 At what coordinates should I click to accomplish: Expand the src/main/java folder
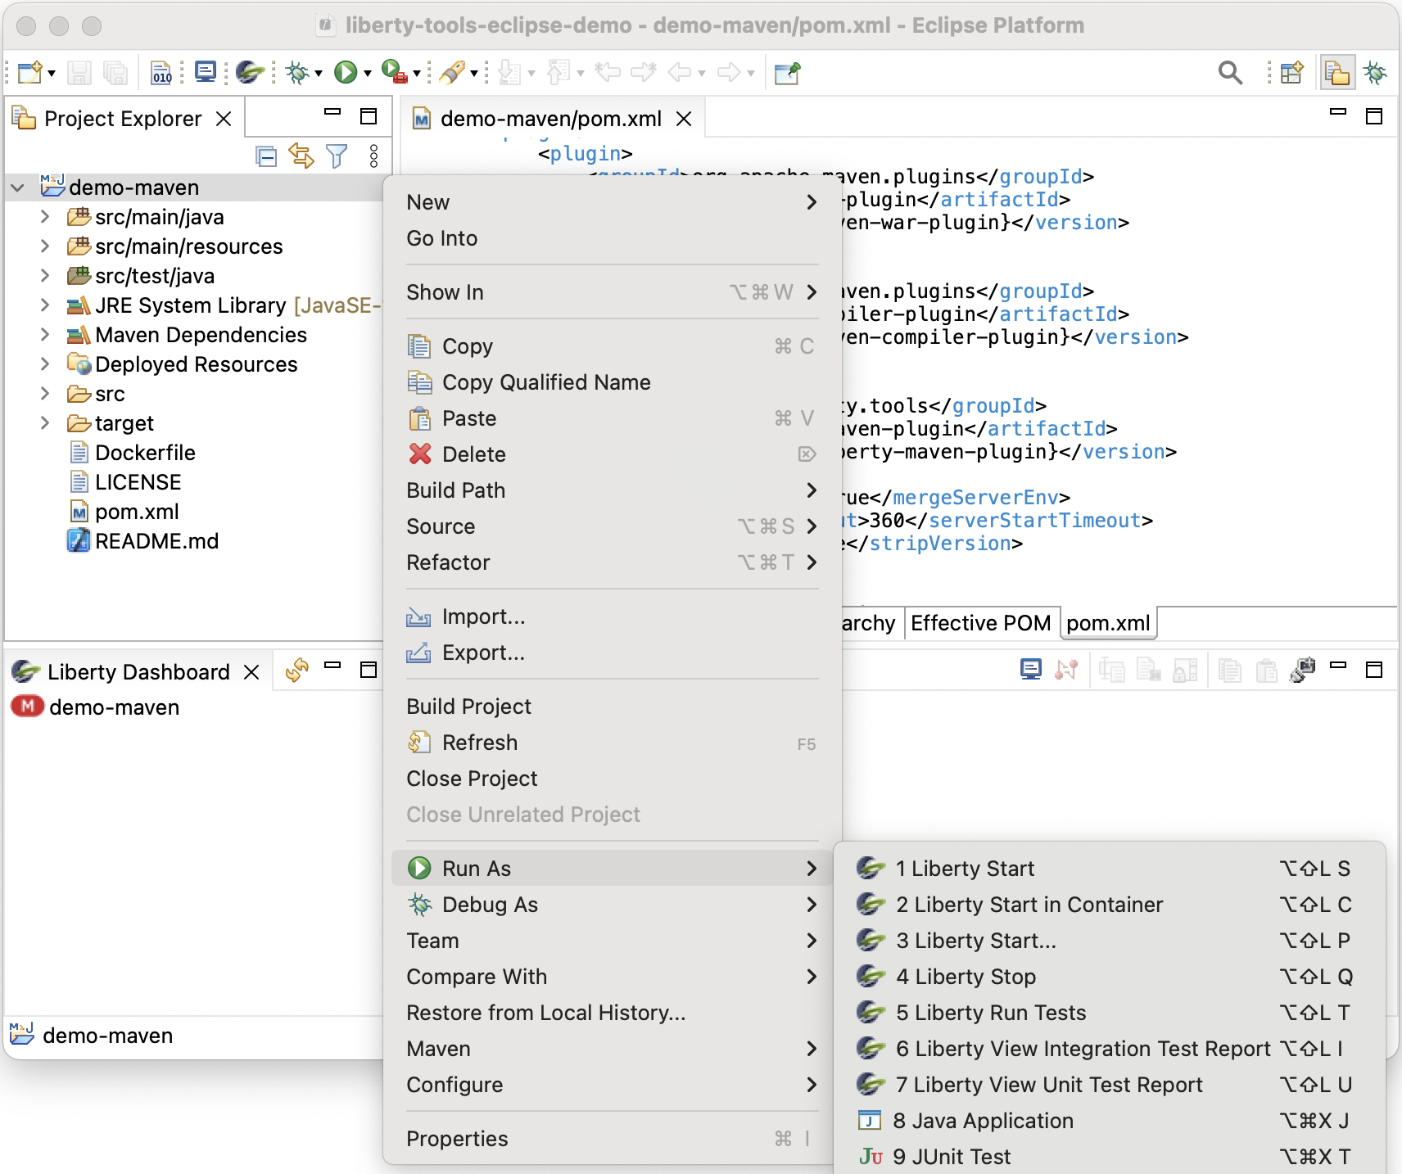pos(45,217)
